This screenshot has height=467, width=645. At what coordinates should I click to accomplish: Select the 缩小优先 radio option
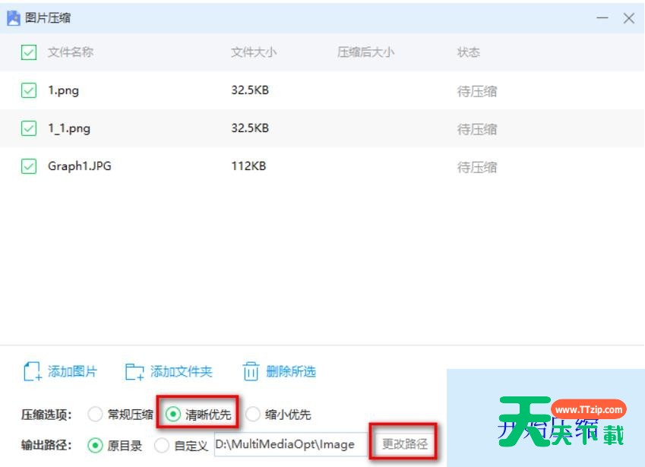click(x=253, y=414)
